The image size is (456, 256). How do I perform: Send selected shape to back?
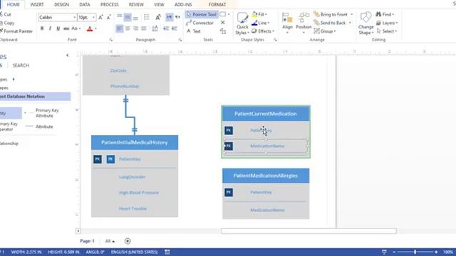coord(333,23)
